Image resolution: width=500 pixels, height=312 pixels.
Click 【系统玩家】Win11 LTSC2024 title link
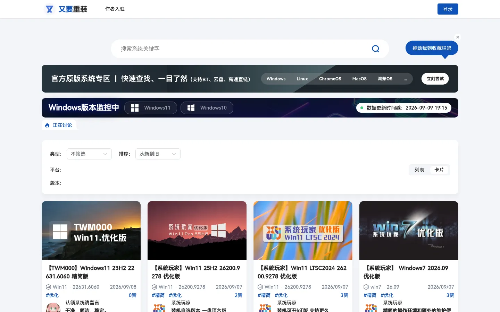[302, 272]
